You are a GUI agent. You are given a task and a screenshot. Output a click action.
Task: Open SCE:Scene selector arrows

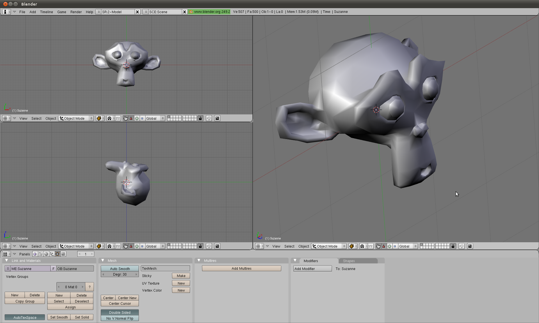[146, 12]
